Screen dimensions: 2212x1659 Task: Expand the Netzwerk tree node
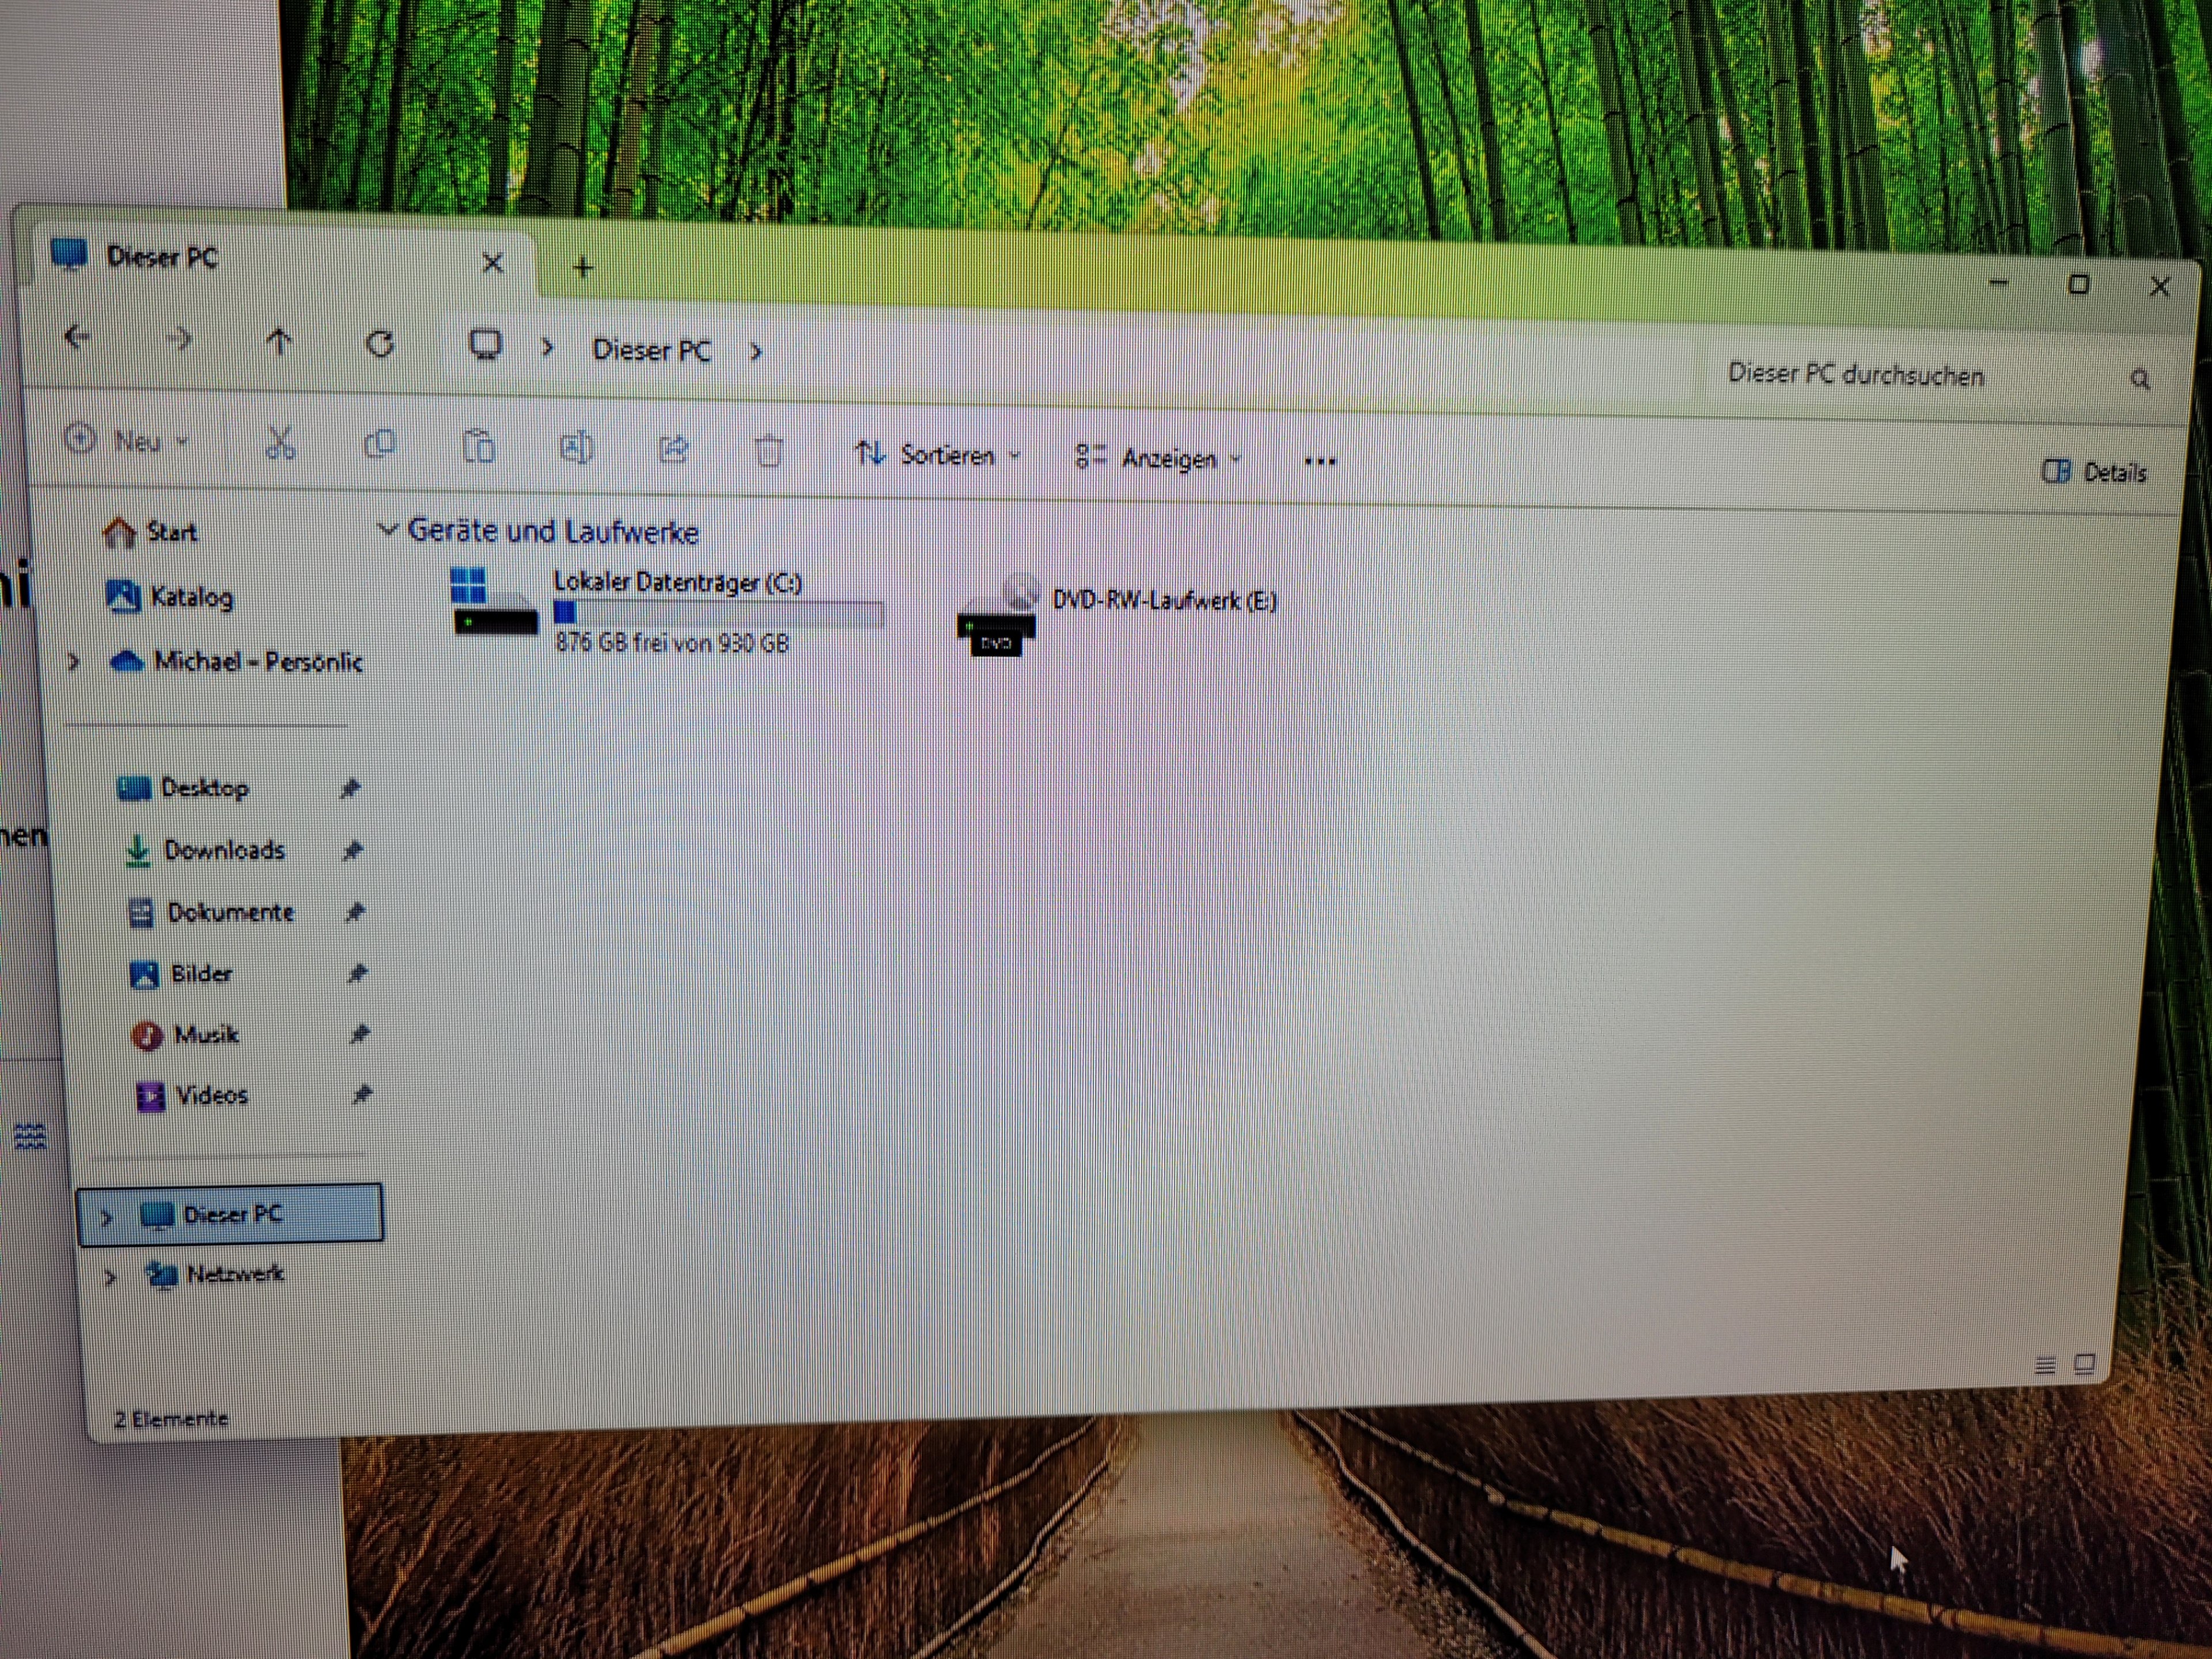pyautogui.click(x=111, y=1277)
